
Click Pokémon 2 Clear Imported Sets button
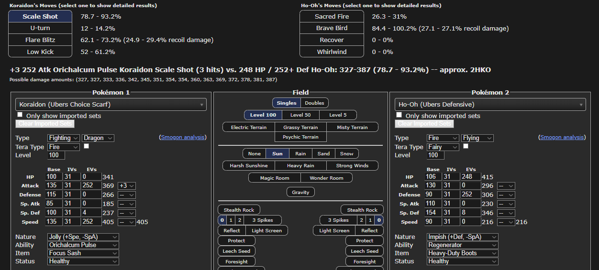[424, 124]
